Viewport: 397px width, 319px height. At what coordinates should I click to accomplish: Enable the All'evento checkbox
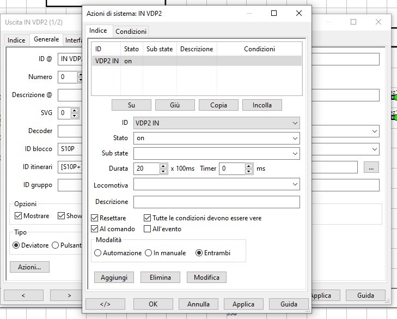coord(147,229)
